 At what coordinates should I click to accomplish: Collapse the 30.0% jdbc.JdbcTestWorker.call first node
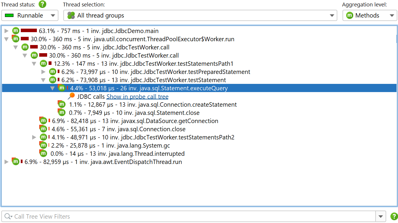click(x=16, y=47)
